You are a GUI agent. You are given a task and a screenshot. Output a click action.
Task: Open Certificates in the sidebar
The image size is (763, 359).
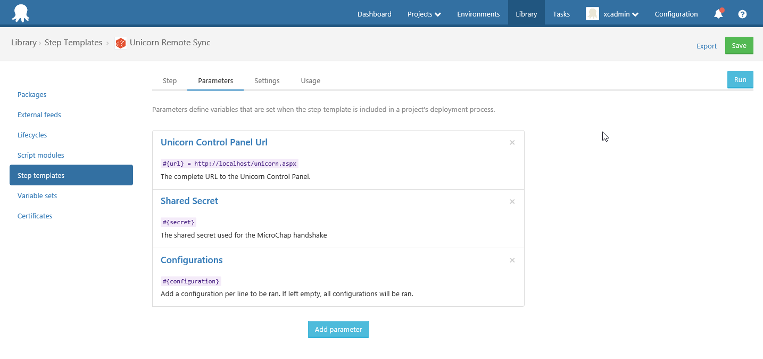[x=35, y=216]
